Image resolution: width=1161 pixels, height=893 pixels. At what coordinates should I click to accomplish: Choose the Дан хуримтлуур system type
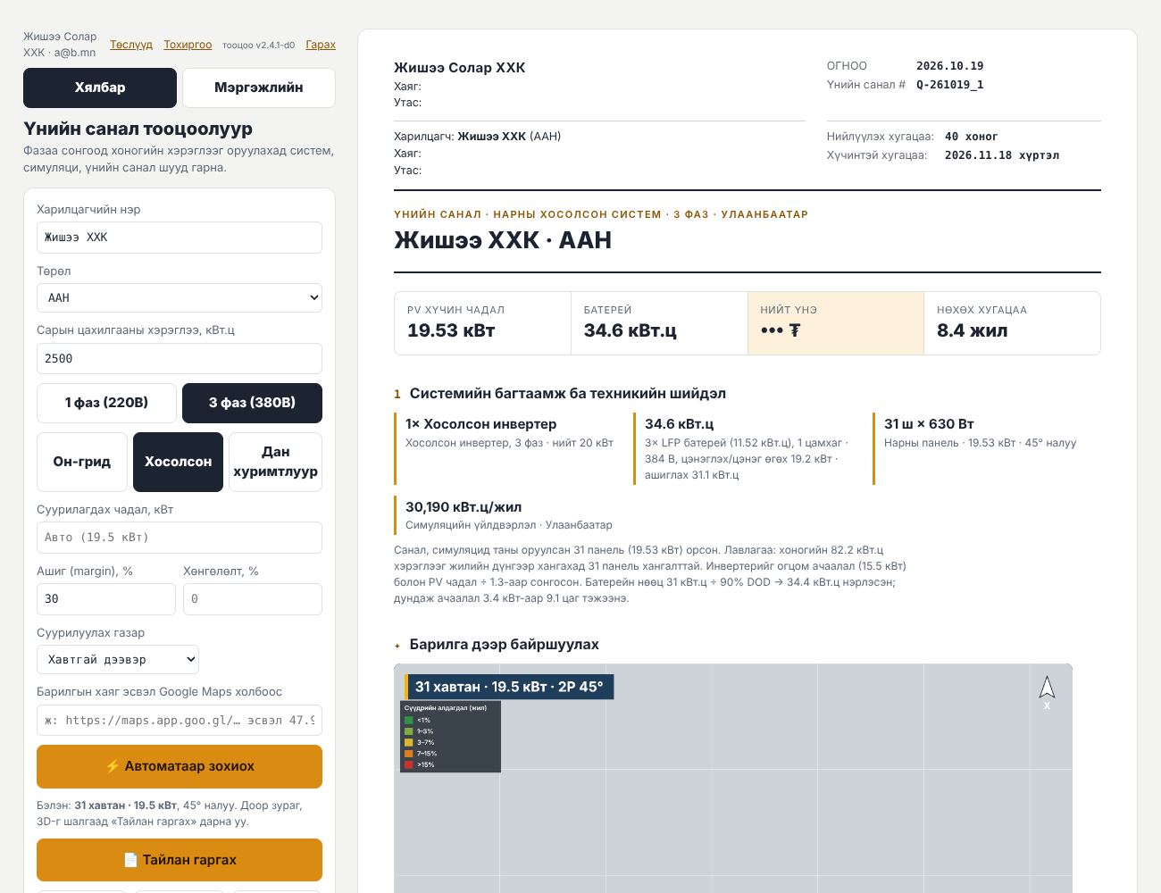point(275,462)
